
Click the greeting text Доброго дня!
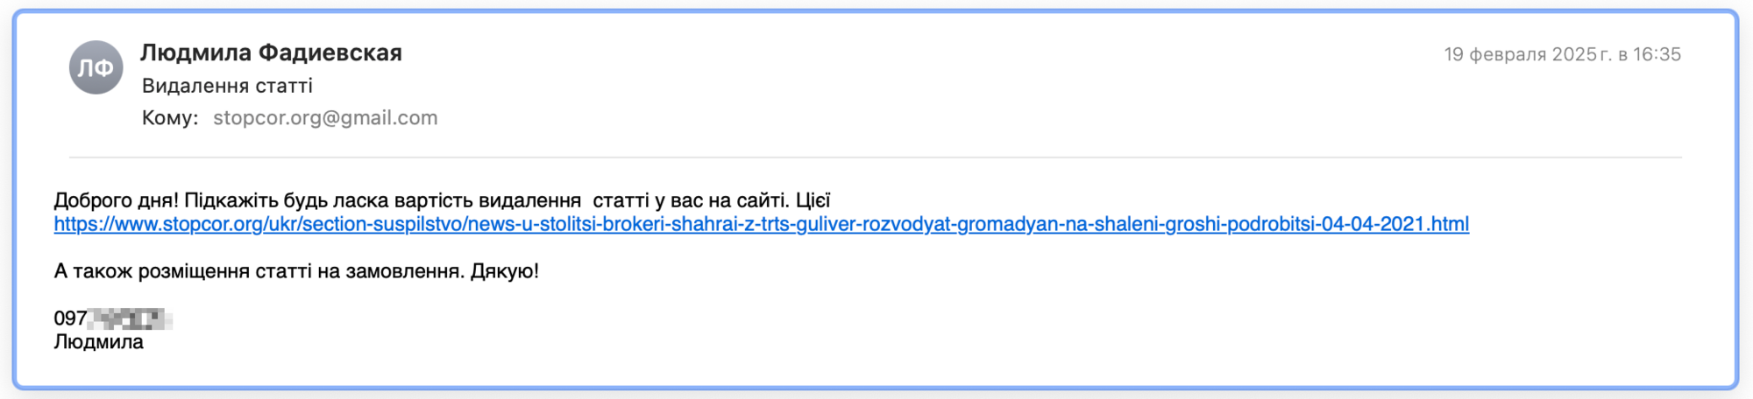[x=116, y=200]
